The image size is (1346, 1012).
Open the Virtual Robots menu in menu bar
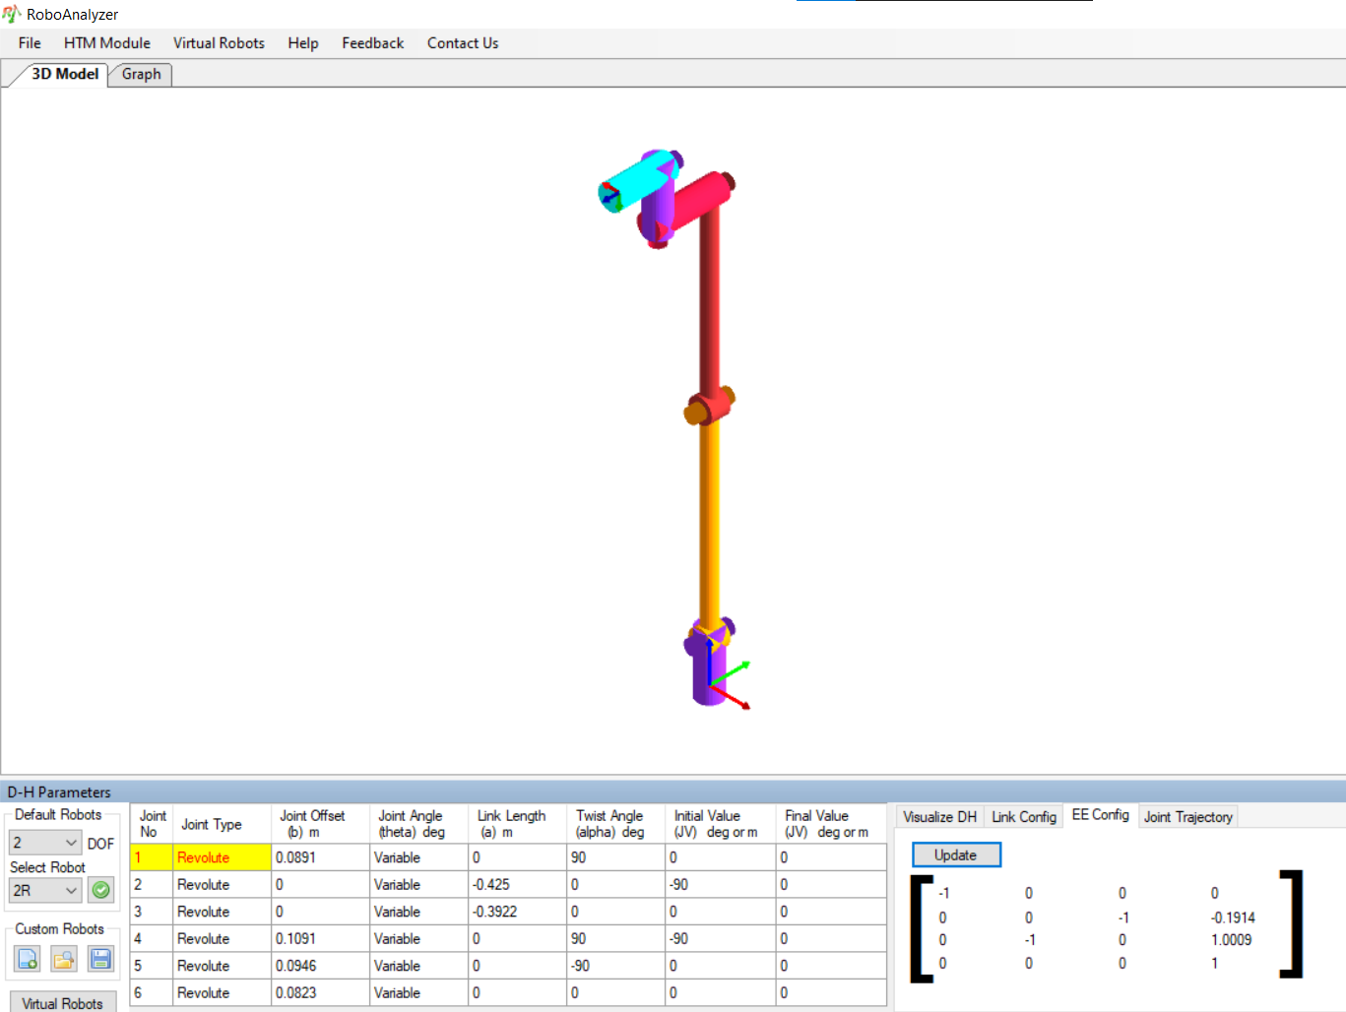(219, 43)
